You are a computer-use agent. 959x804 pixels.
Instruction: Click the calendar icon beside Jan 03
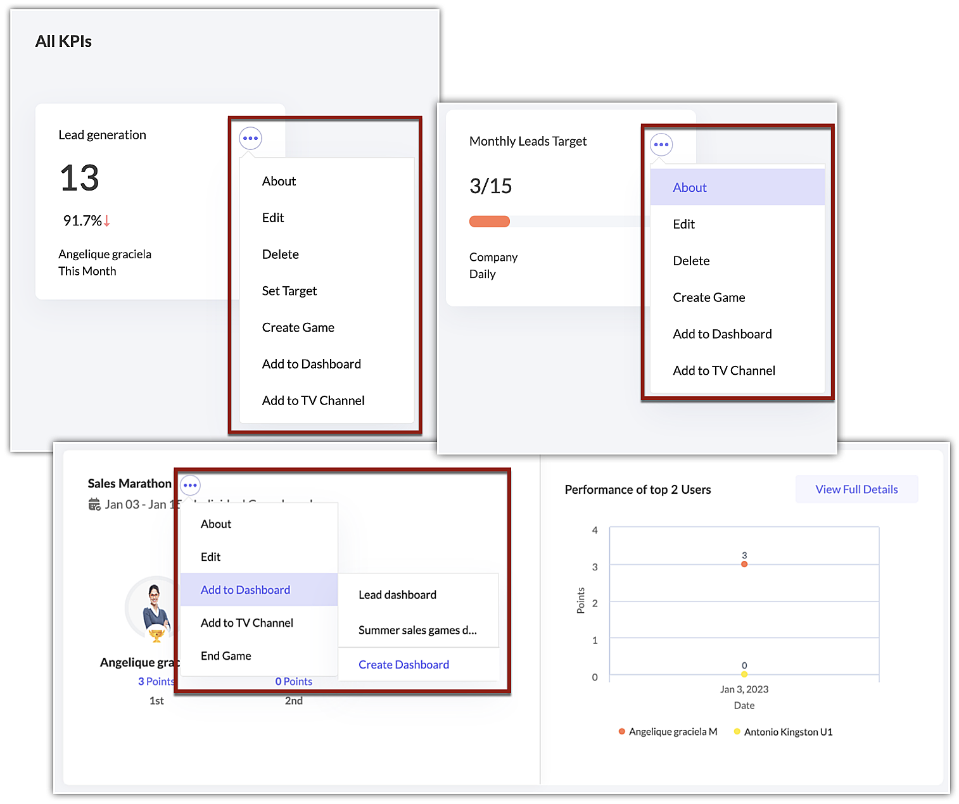point(94,505)
